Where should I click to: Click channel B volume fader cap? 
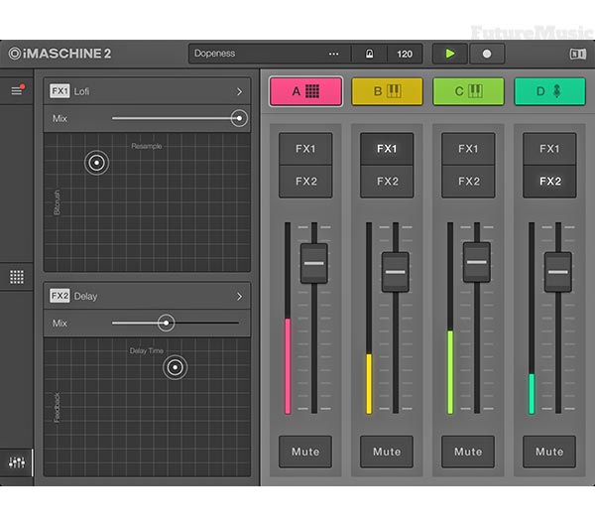tap(395, 272)
